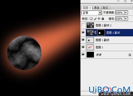133x96 pixels.
Task: Click the 背景 layer lock icon
Action: (x=130, y=55)
